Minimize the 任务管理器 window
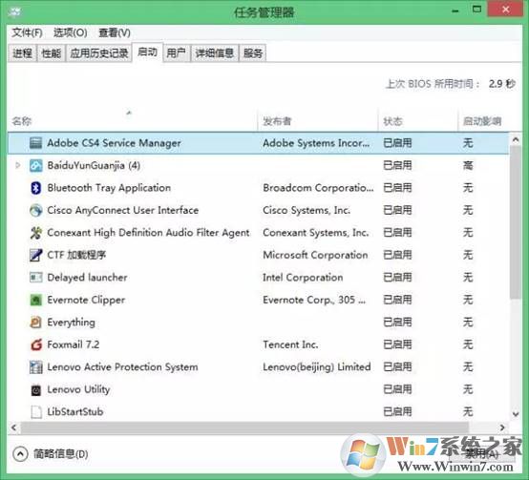The height and width of the screenshot is (480, 529). 455,11
